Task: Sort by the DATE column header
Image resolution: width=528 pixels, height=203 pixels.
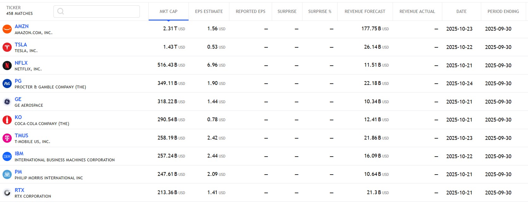Action: click(461, 12)
